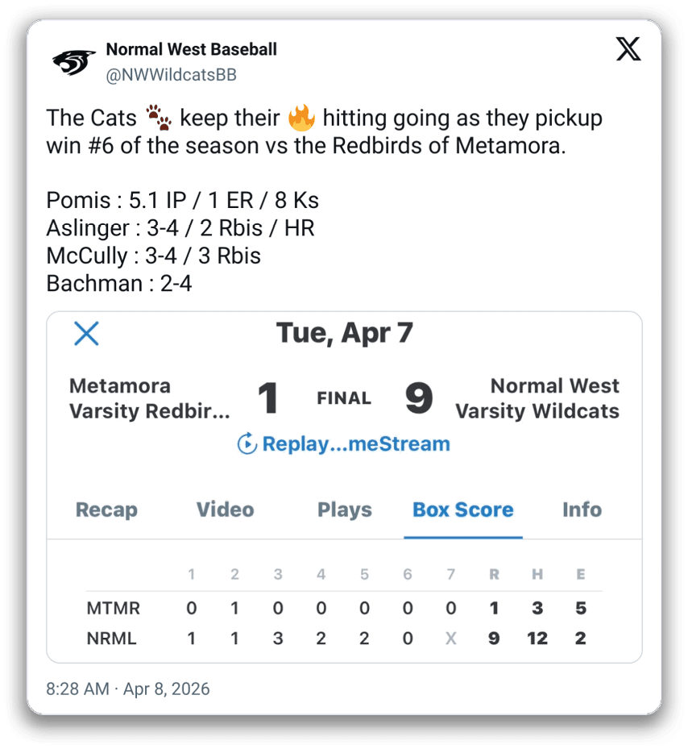Screen dimensions: 688x749
Task: Close the game card with blue X
Action: pos(86,333)
